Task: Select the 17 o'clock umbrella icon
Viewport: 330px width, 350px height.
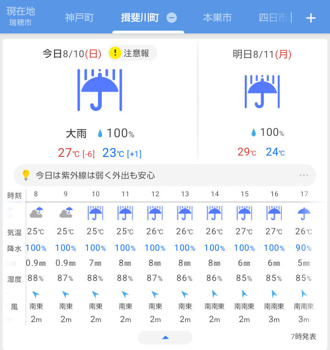Action: pyautogui.click(x=304, y=213)
